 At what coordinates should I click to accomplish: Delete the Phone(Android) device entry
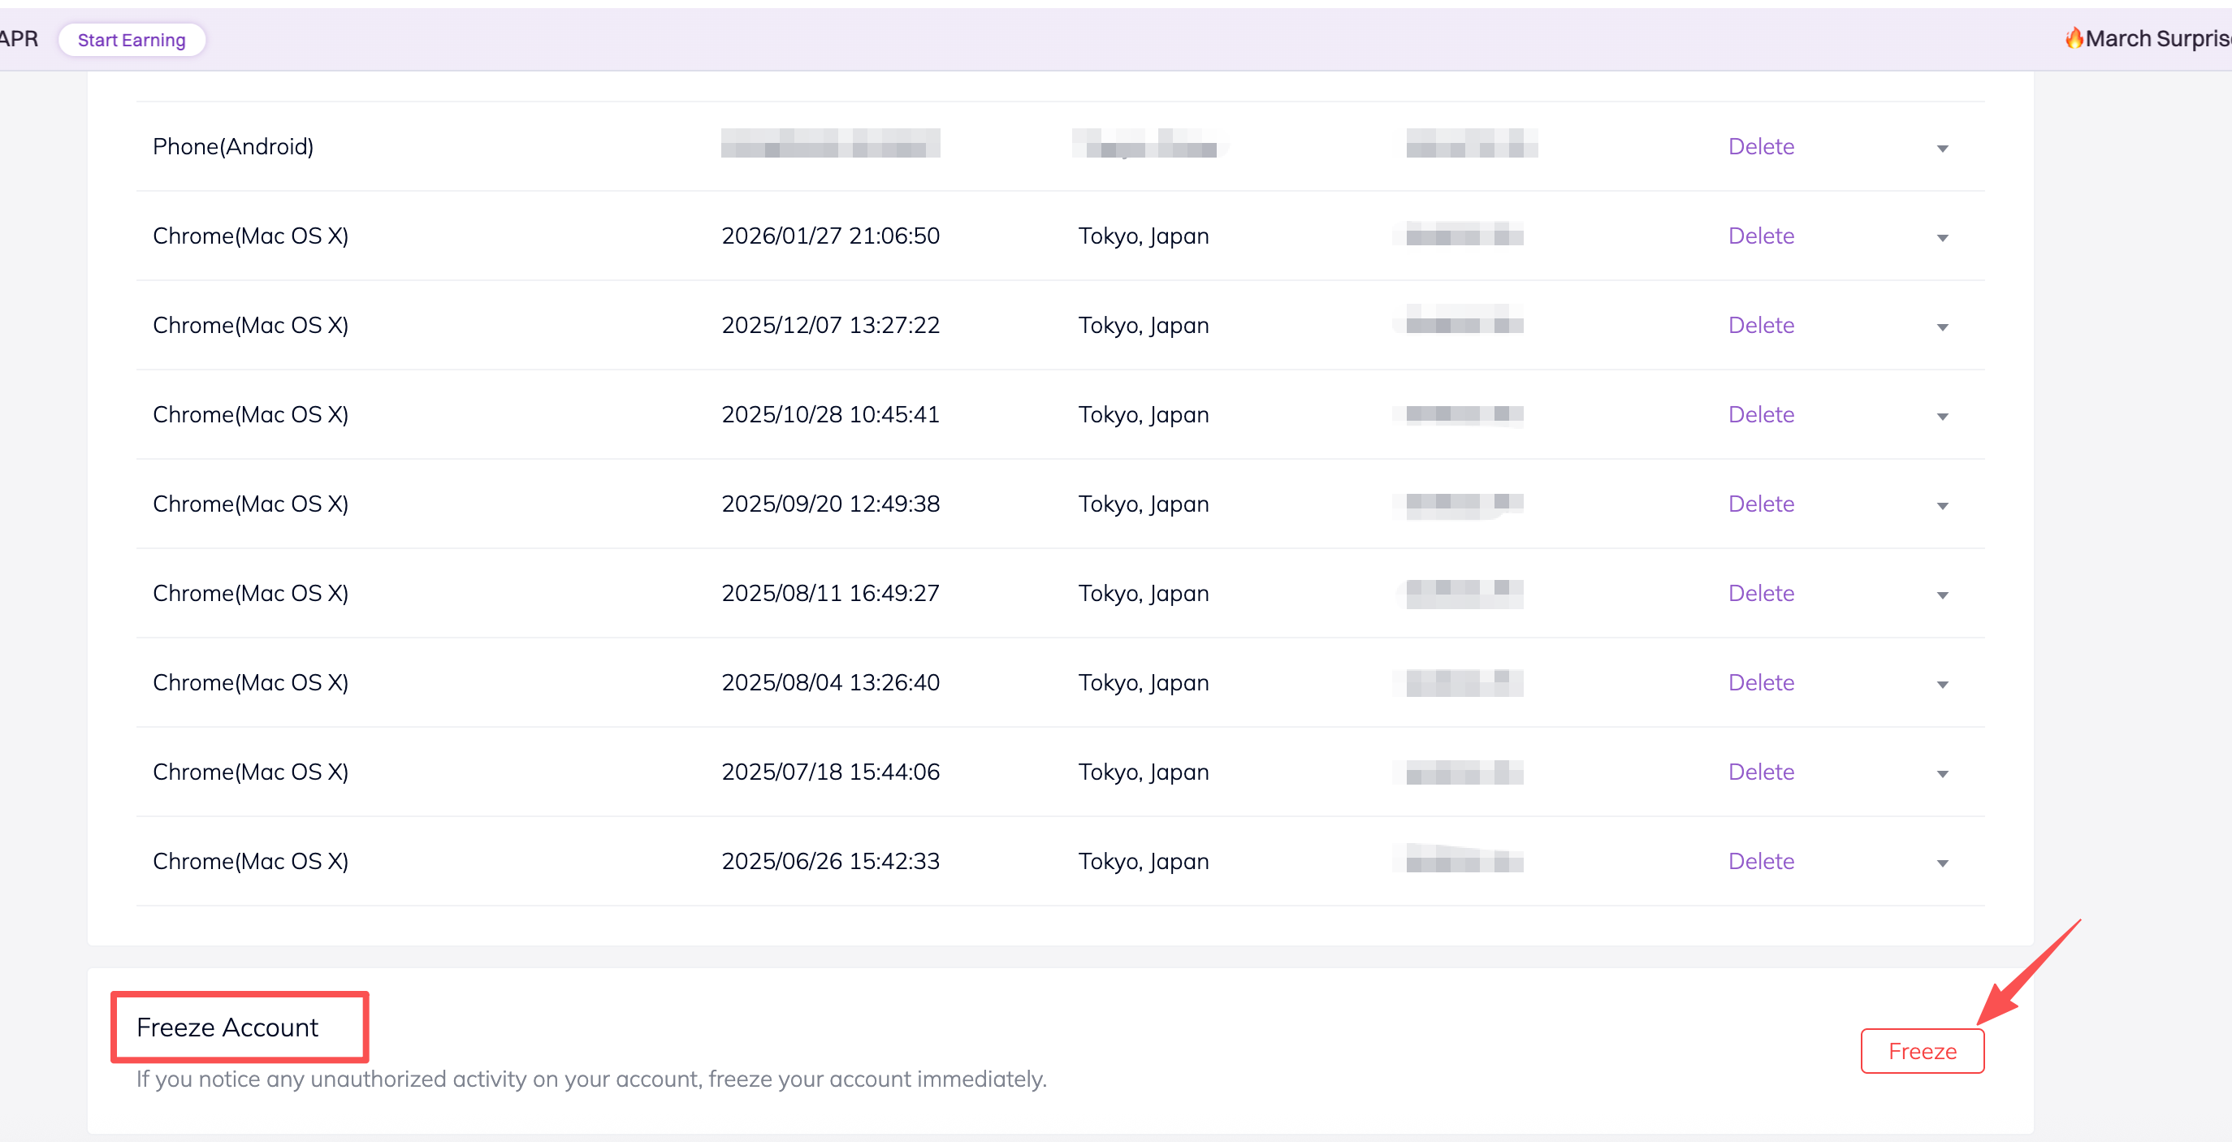click(x=1761, y=146)
